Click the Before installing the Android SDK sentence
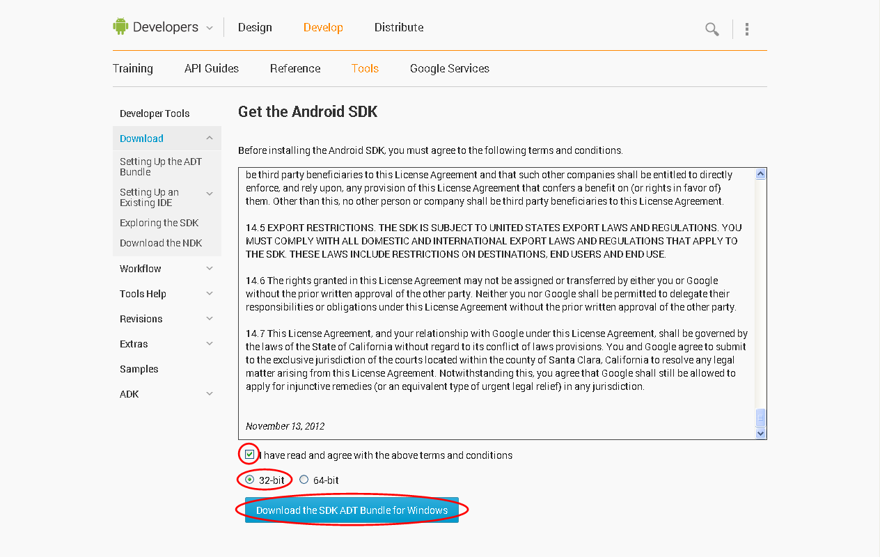 coord(430,150)
